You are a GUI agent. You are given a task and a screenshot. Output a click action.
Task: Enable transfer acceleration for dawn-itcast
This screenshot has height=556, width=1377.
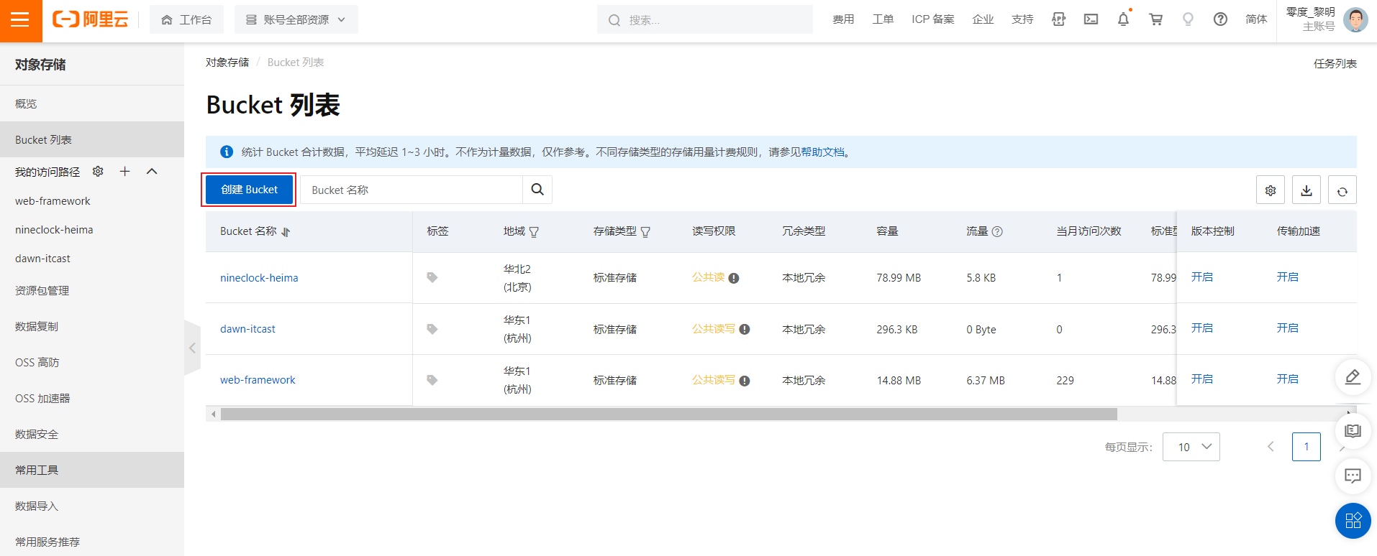pyautogui.click(x=1287, y=328)
